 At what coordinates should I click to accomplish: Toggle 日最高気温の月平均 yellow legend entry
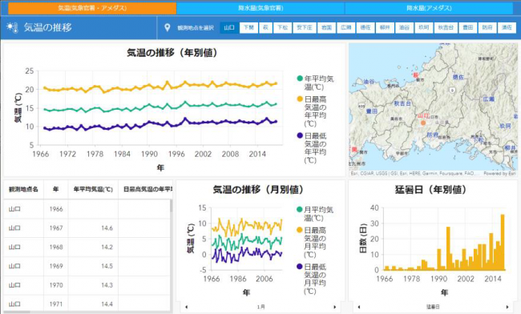(311, 242)
